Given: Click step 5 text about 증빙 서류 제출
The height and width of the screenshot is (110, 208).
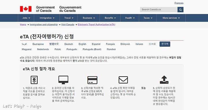Looking at the screenshot, I should (164, 96).
